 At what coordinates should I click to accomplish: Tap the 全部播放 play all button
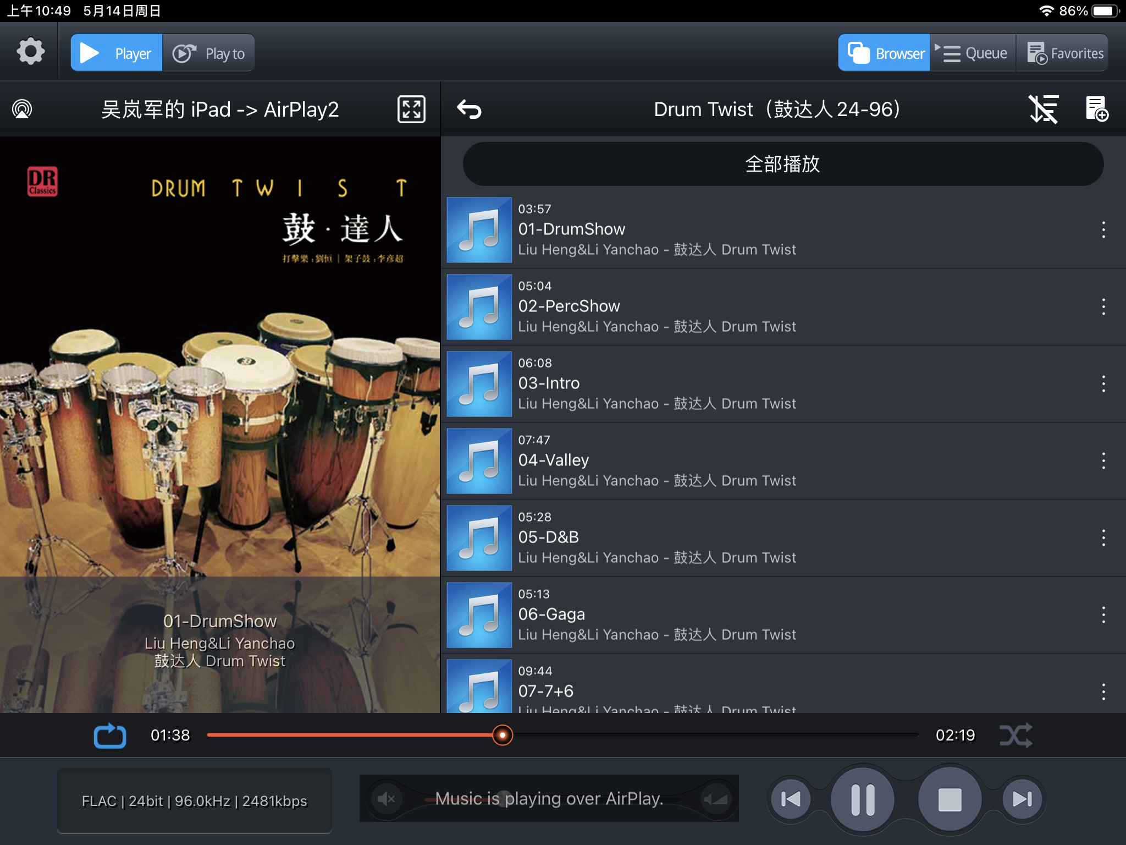[783, 164]
